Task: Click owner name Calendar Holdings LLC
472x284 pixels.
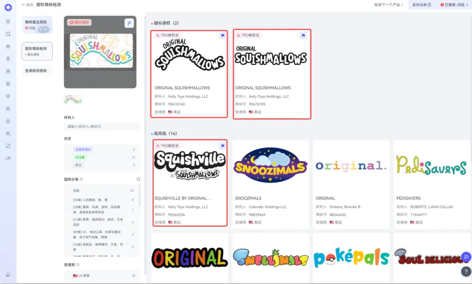Action: click(x=267, y=207)
